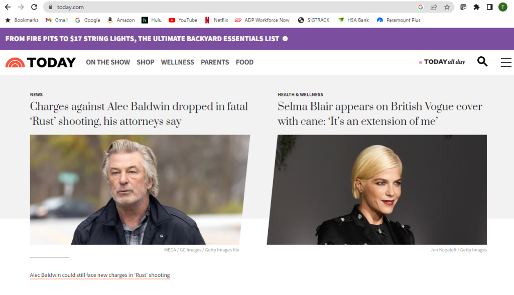Go back with the browser back arrow
514x295 pixels.
tap(8, 7)
